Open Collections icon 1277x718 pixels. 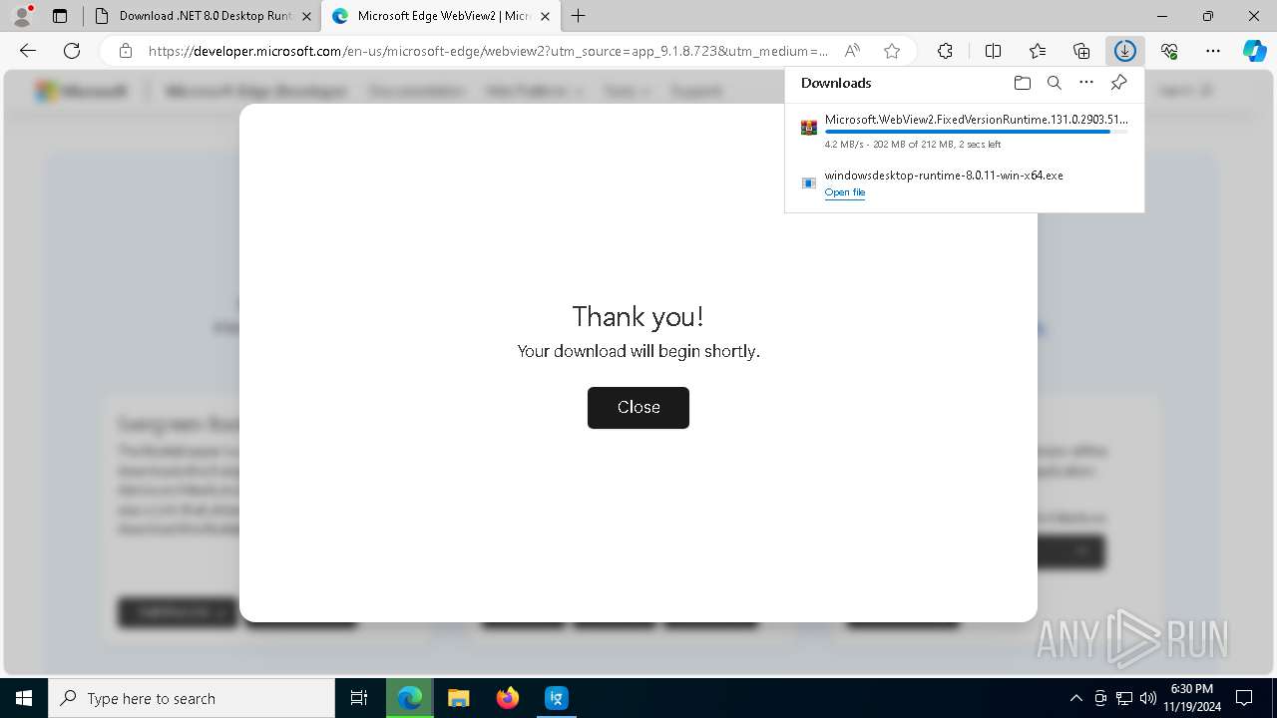1081,51
